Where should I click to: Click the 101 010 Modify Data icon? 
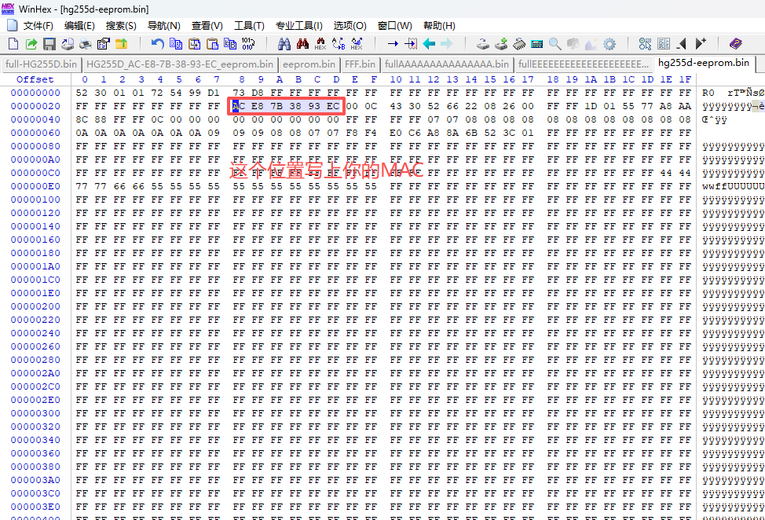[248, 44]
